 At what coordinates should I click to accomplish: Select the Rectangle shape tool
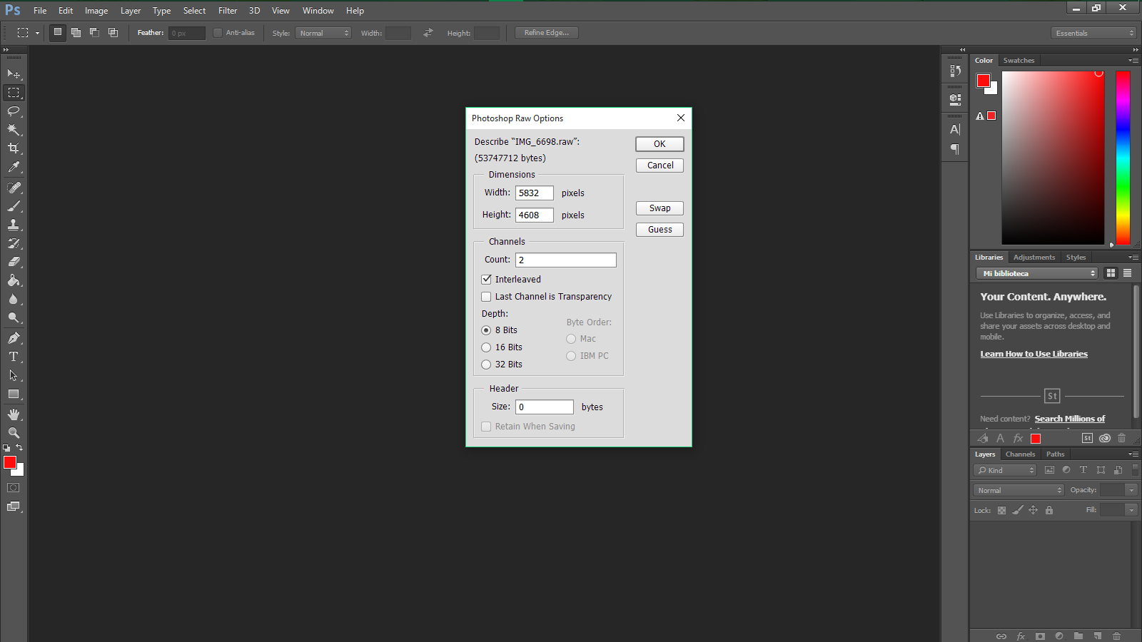(x=14, y=394)
